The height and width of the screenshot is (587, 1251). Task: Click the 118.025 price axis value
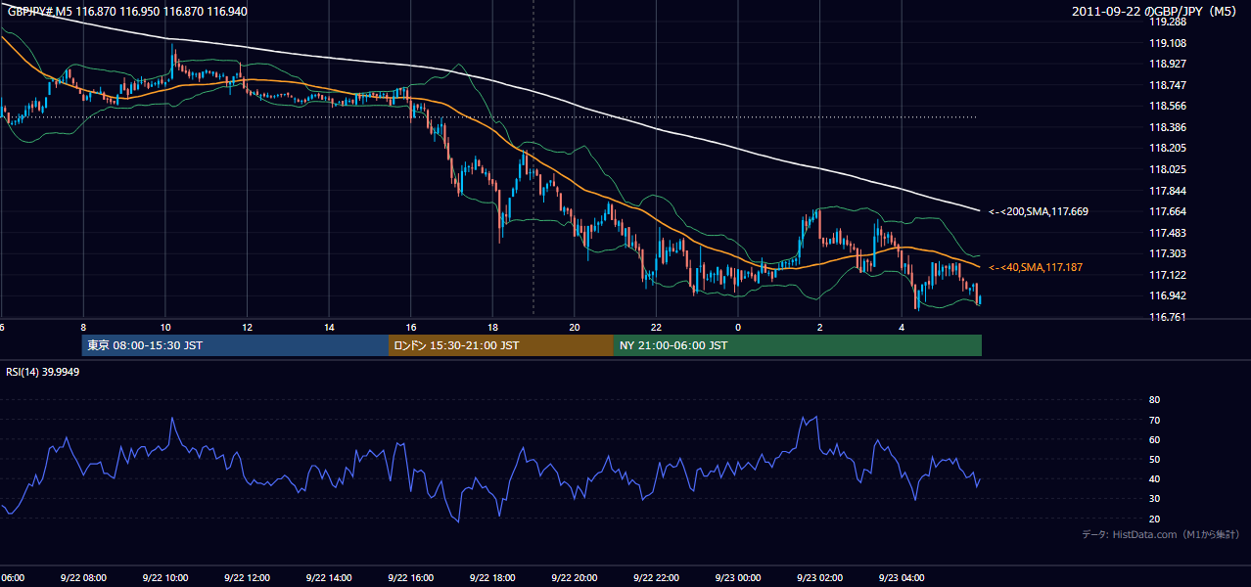[x=1167, y=169]
